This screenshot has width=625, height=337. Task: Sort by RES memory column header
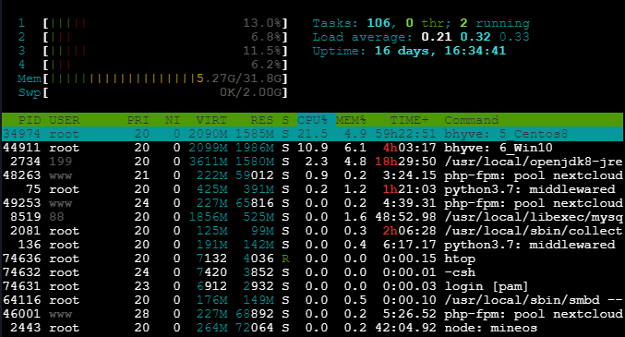pyautogui.click(x=262, y=120)
